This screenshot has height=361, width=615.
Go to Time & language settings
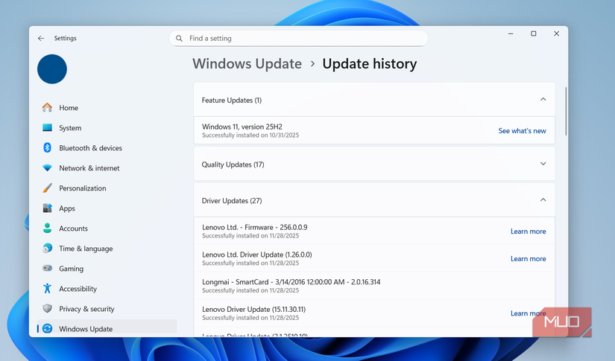point(86,249)
